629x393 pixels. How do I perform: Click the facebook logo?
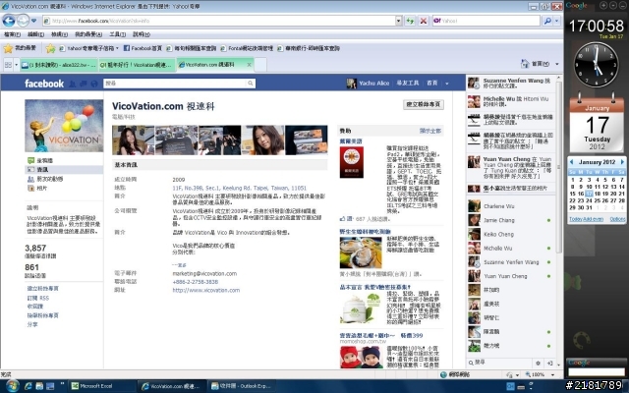point(44,84)
